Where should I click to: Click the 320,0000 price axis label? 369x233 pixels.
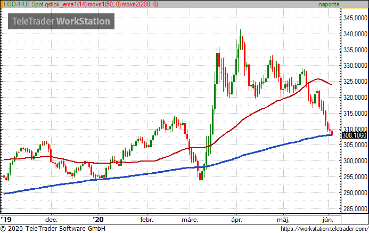click(x=355, y=97)
